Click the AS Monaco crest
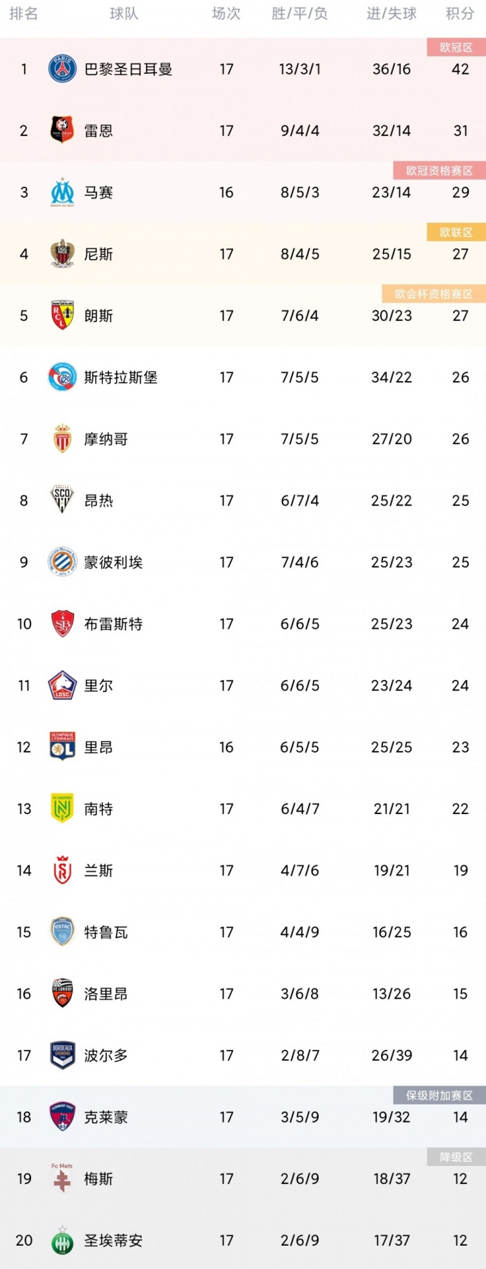 (x=62, y=438)
